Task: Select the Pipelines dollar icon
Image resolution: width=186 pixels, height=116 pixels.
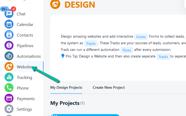Action: pos(9,46)
